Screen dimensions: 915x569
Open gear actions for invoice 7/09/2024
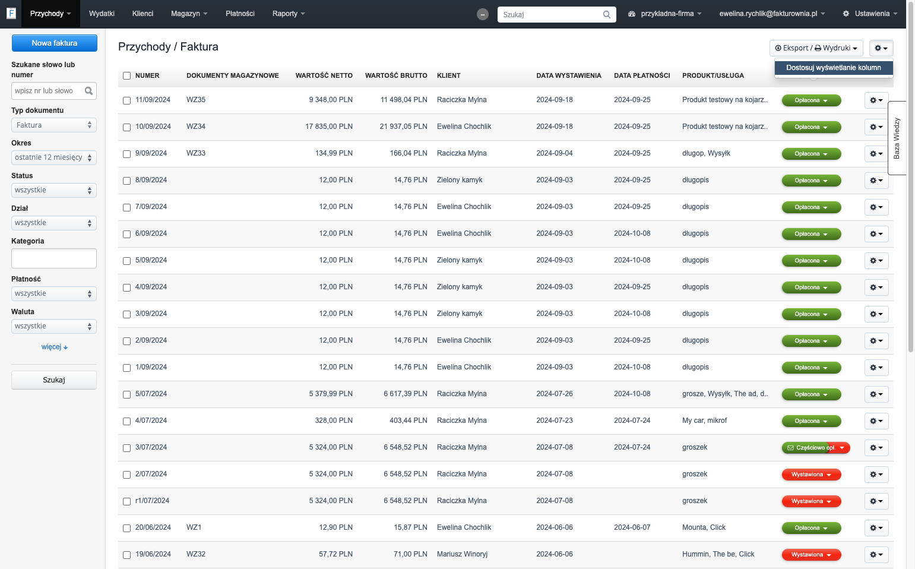[x=876, y=207]
